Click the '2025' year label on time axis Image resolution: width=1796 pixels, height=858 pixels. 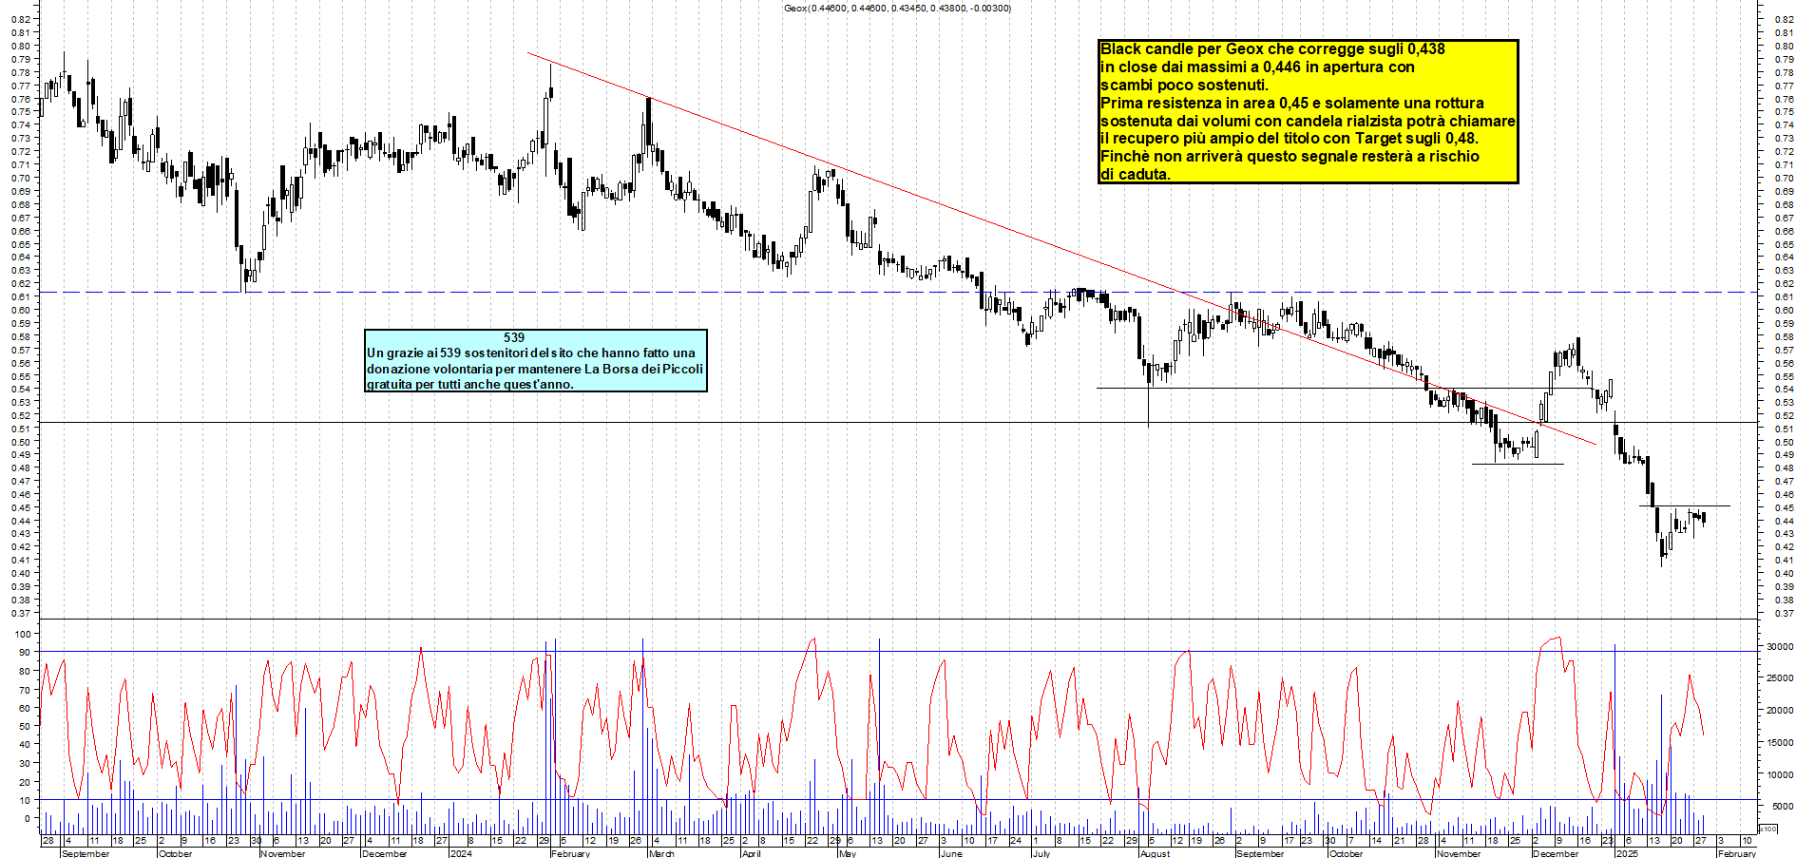click(1627, 853)
